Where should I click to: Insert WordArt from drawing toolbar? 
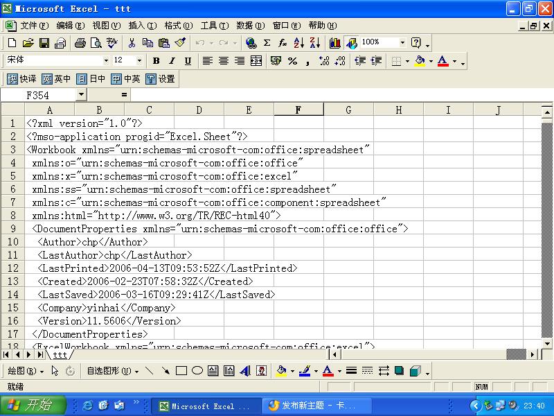(245, 371)
